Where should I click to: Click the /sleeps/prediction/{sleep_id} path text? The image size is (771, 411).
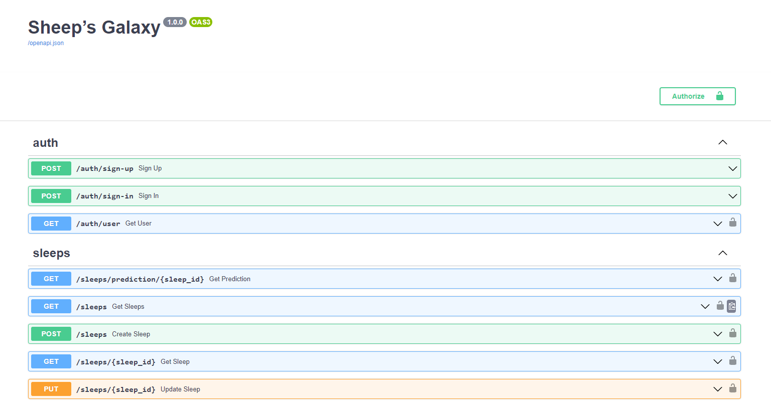click(x=140, y=279)
